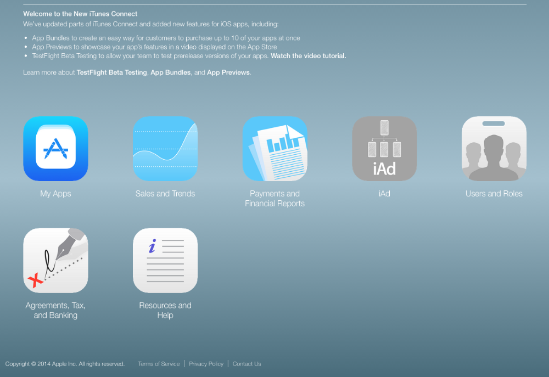Open the App Previews learn more link
The height and width of the screenshot is (377, 549).
228,72
